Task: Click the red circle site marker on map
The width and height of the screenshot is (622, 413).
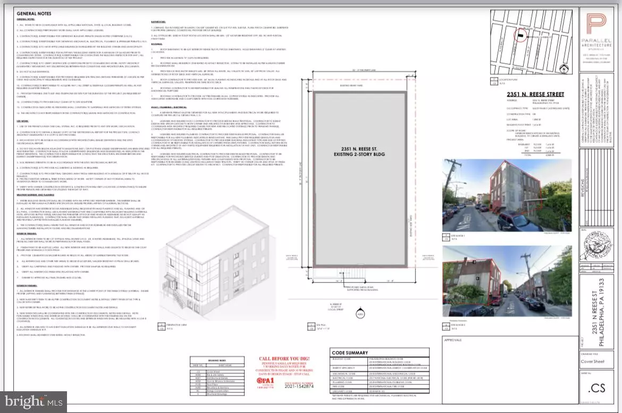Action: click(520, 34)
